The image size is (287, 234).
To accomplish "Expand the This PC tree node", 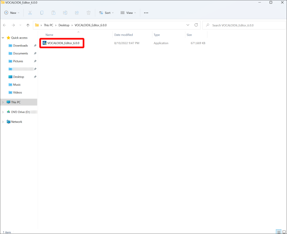I will (3, 102).
